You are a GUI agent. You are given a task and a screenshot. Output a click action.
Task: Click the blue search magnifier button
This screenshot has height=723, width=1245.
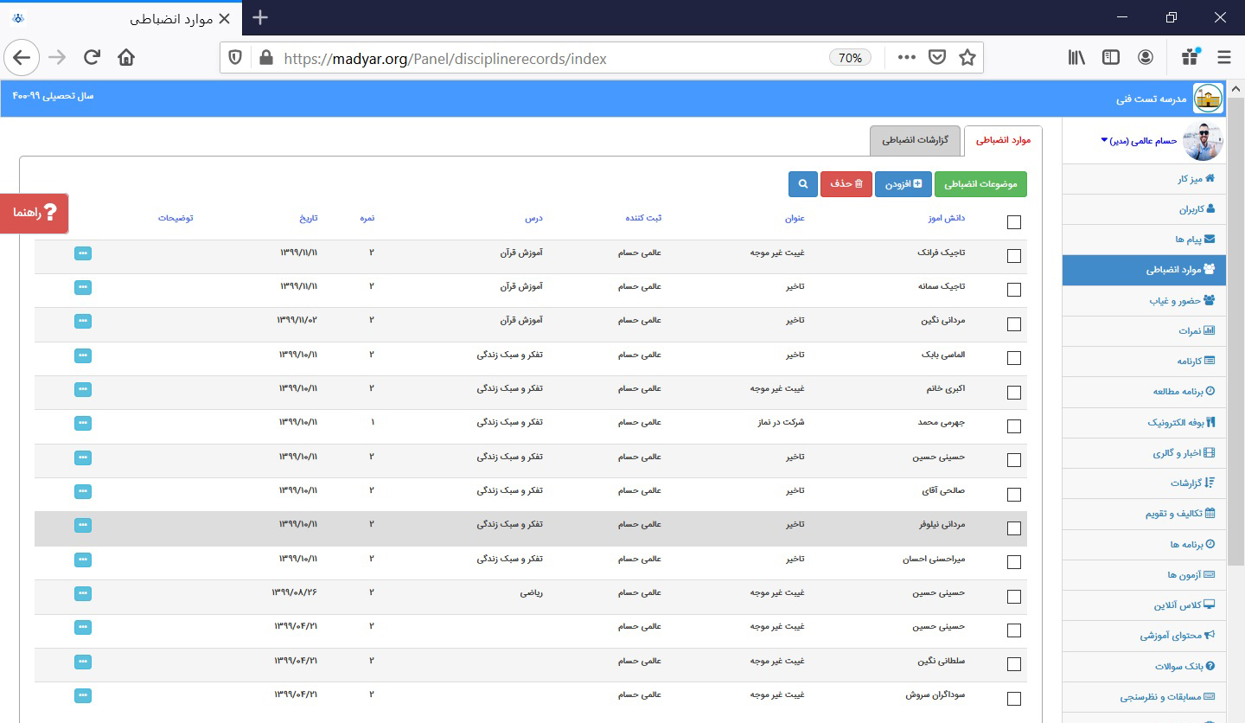tap(803, 183)
